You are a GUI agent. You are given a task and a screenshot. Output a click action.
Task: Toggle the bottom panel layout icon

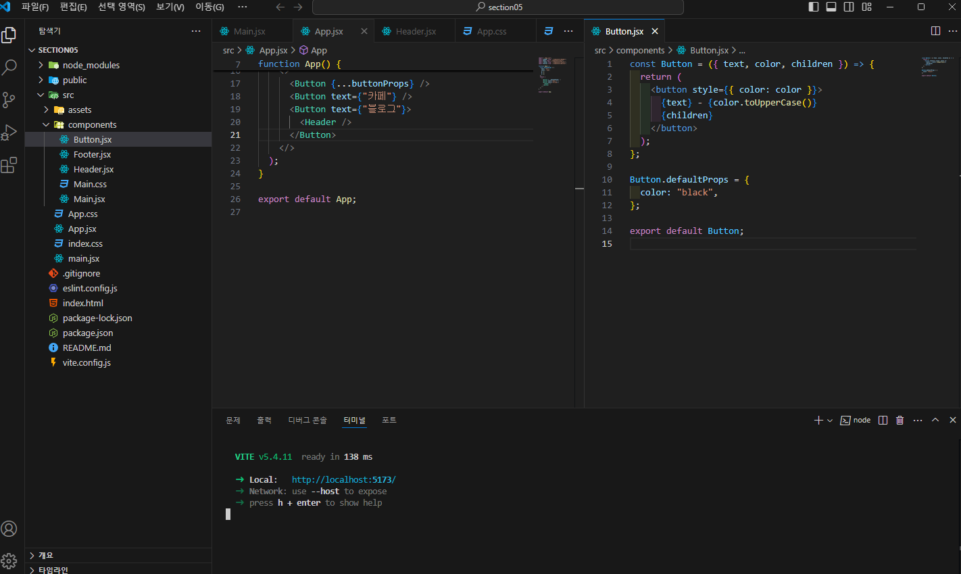coord(831,7)
